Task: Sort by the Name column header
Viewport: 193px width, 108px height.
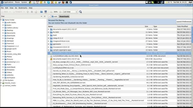Action: 96,26
